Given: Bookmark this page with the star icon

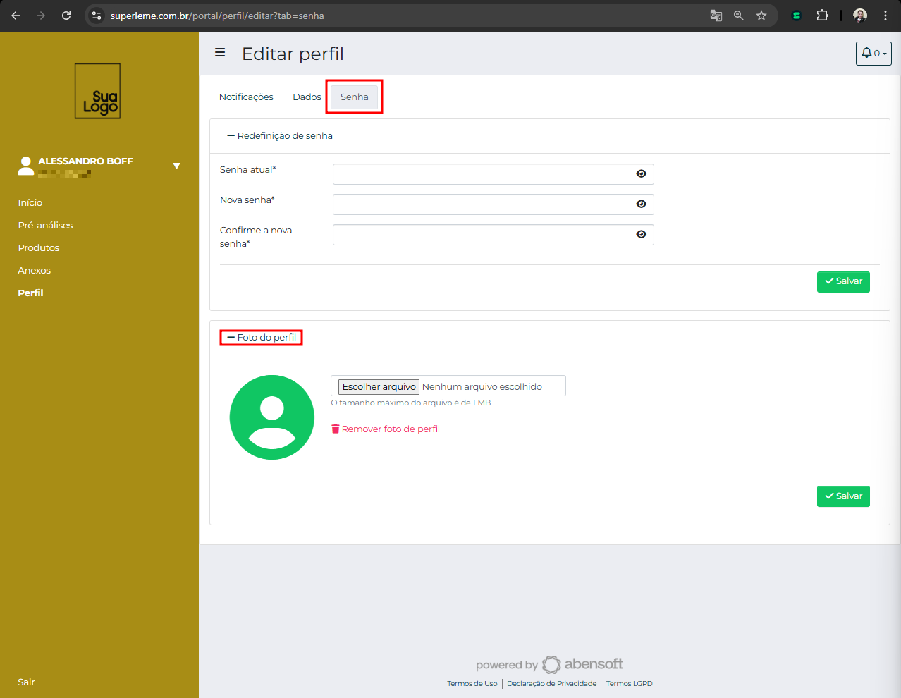Looking at the screenshot, I should [x=761, y=16].
